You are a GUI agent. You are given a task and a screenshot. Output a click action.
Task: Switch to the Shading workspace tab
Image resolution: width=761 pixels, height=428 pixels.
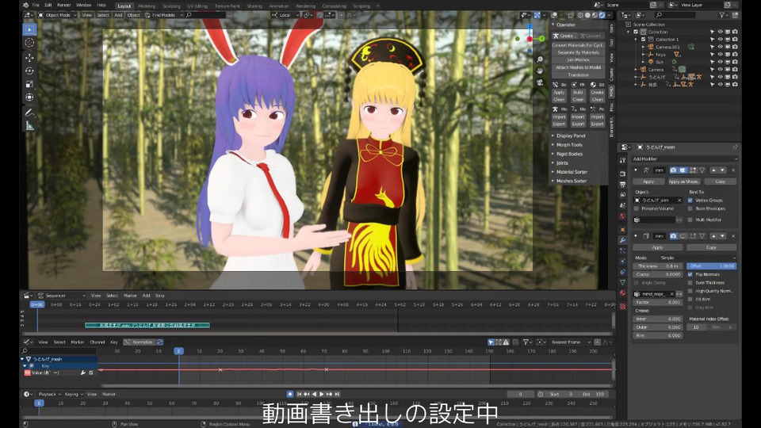point(254,6)
